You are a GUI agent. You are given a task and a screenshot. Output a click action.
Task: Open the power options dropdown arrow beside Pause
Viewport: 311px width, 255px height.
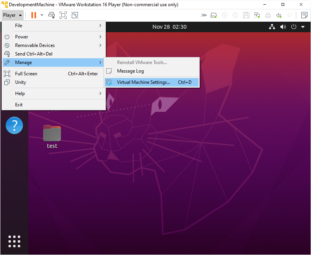coord(42,15)
